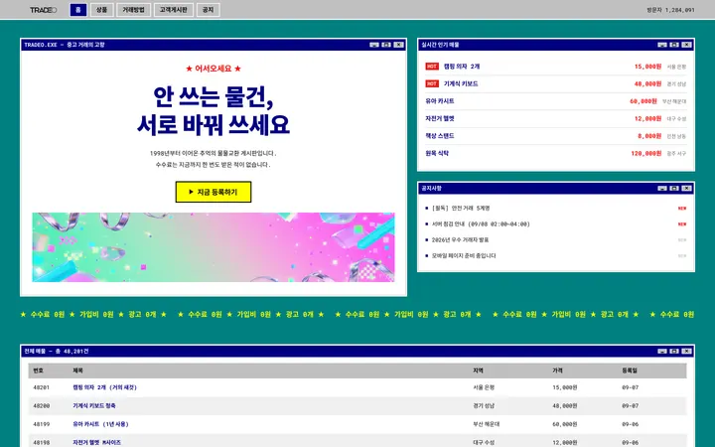Open popular listing 자전거 헬멧
715x447 pixels.
pyautogui.click(x=440, y=118)
